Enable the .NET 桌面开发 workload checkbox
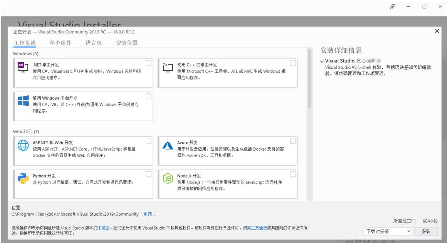Viewport: 447px width, 243px height. click(148, 63)
